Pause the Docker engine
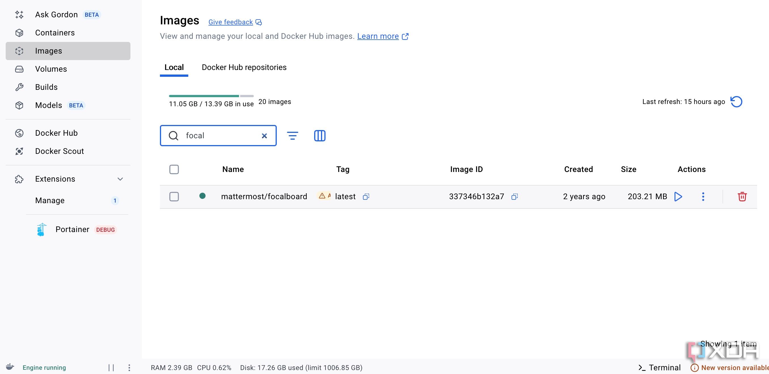769x374 pixels. [111, 367]
